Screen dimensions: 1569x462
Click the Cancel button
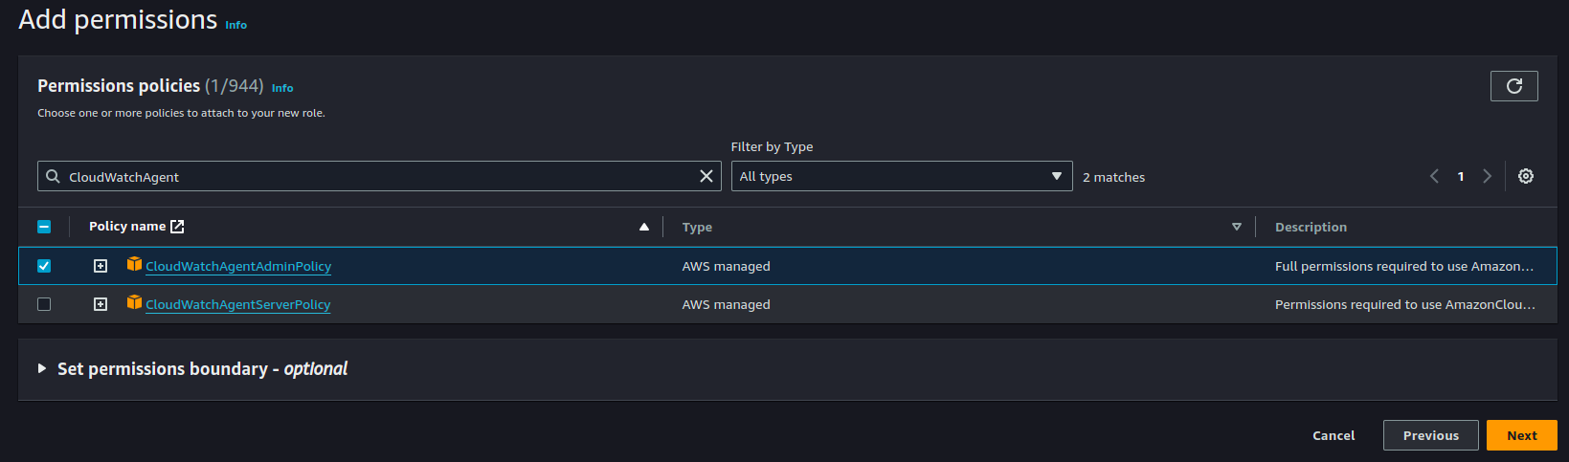click(1334, 435)
